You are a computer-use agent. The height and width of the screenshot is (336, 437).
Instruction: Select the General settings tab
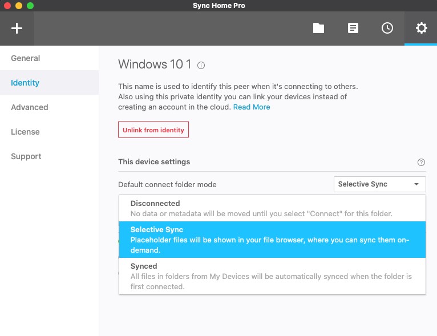pyautogui.click(x=49, y=58)
